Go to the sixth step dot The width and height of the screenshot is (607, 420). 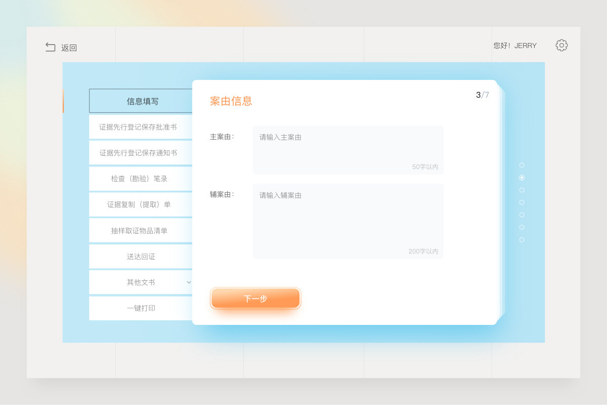(522, 227)
